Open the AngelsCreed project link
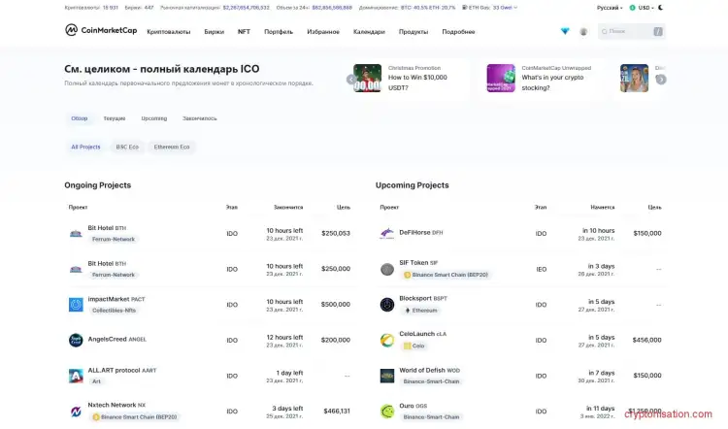The image size is (728, 429). click(117, 340)
